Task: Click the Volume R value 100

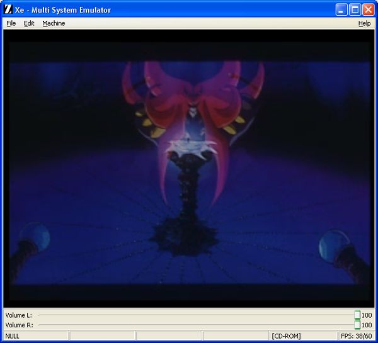Action: [x=367, y=325]
